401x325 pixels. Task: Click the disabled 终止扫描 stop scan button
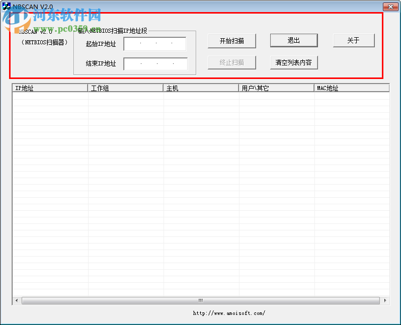(x=232, y=63)
